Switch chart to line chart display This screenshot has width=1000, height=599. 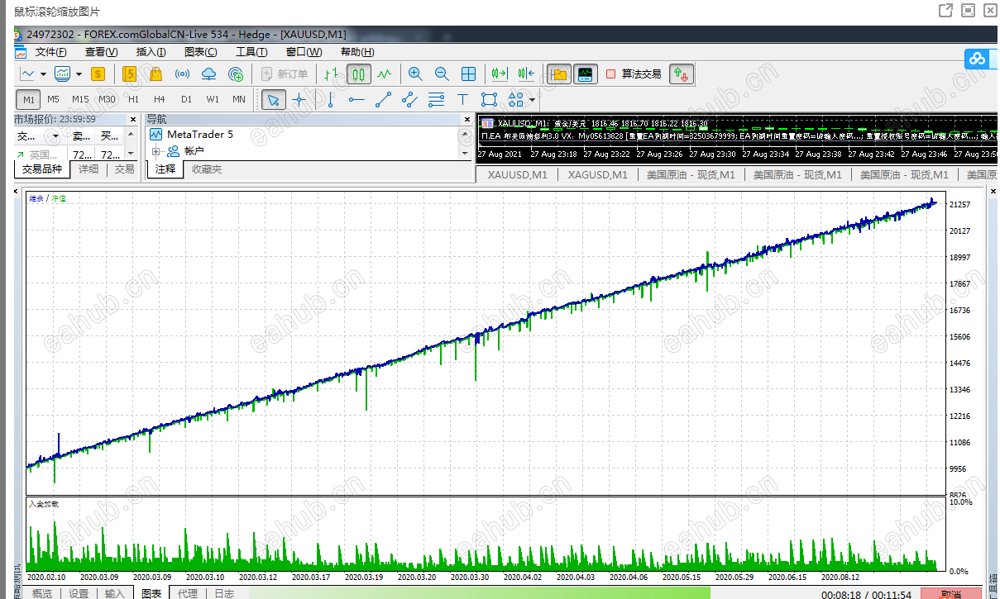point(384,74)
